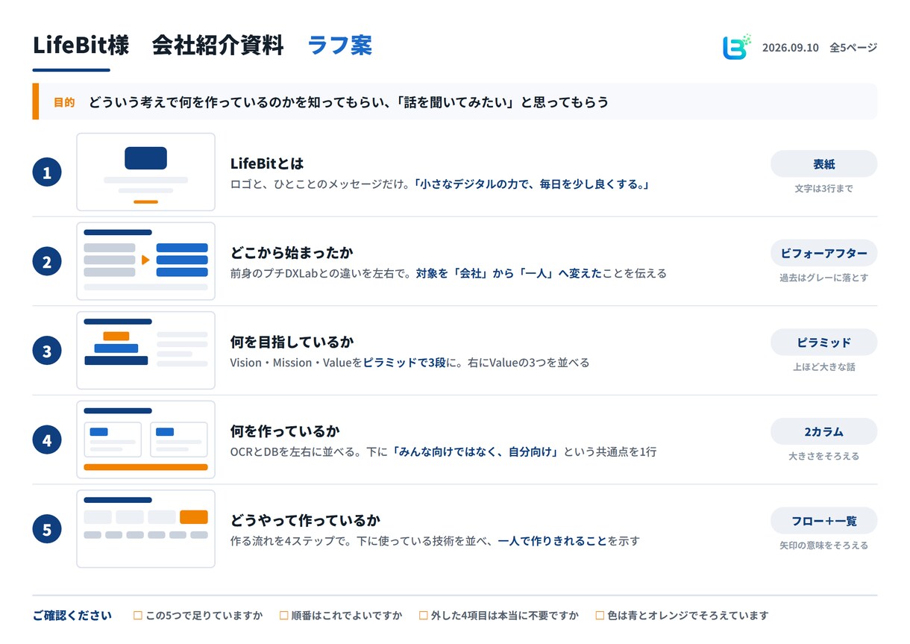This screenshot has height=644, width=910.
Task: Click the 全5ページ page count
Action: point(853,48)
